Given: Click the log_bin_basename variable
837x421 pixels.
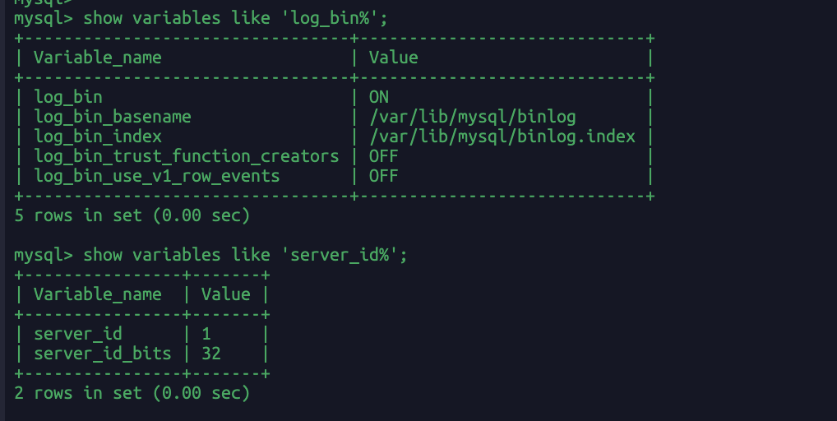Looking at the screenshot, I should tap(112, 117).
